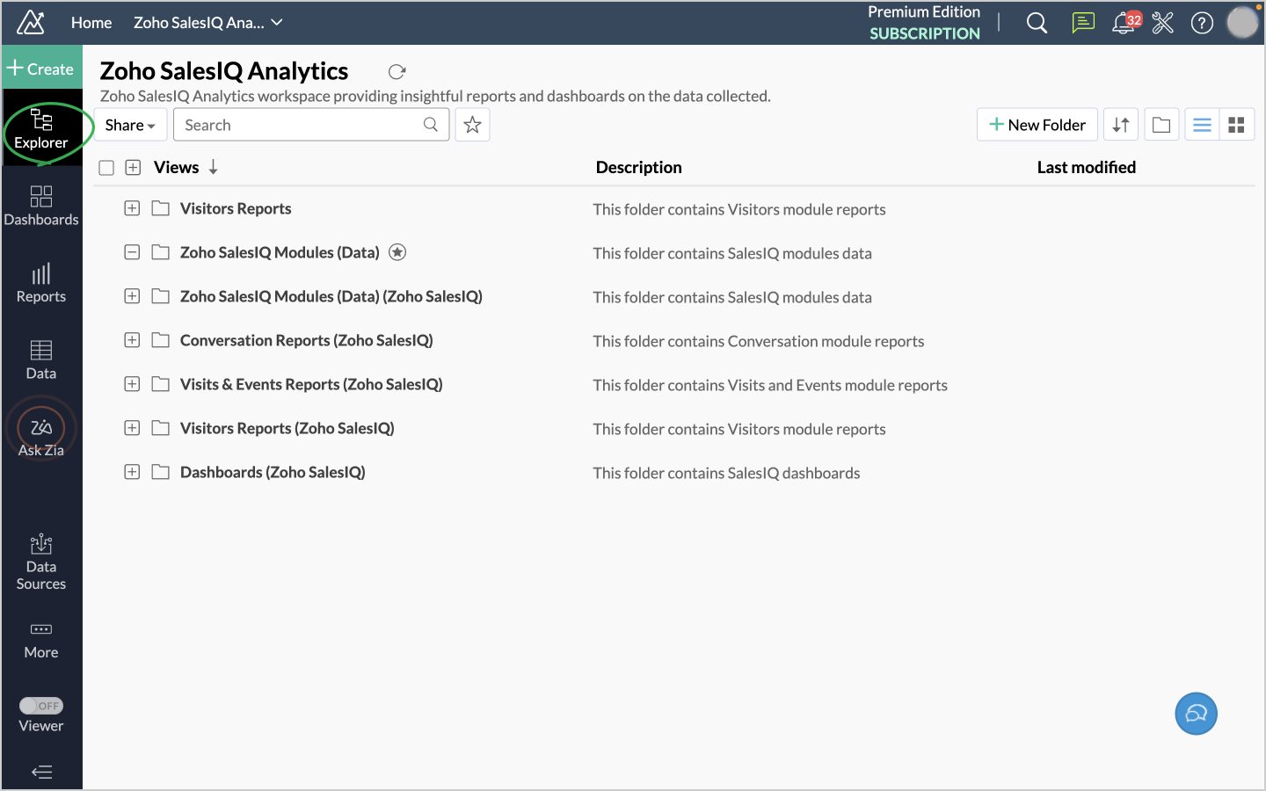Screen dimensions: 1266x791
Task: Expand the Visitors Reports folder
Action: click(132, 208)
